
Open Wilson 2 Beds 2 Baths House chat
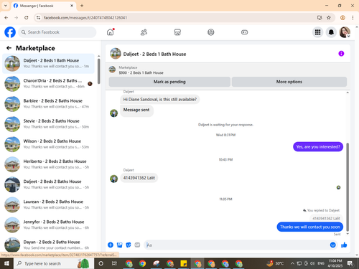point(48,144)
